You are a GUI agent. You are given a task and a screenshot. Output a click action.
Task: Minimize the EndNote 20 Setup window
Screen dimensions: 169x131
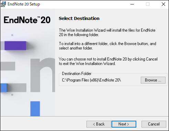[x=132, y=4]
